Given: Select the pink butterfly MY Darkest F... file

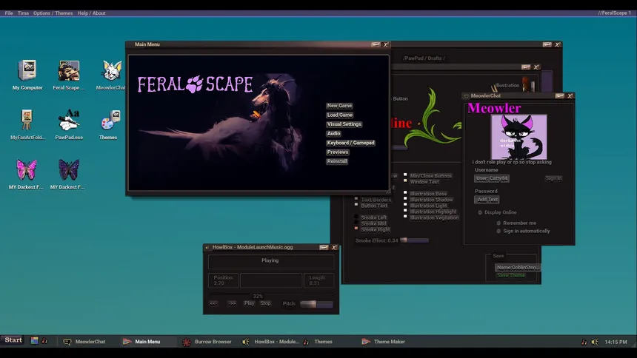Looking at the screenshot, I should [x=27, y=174].
